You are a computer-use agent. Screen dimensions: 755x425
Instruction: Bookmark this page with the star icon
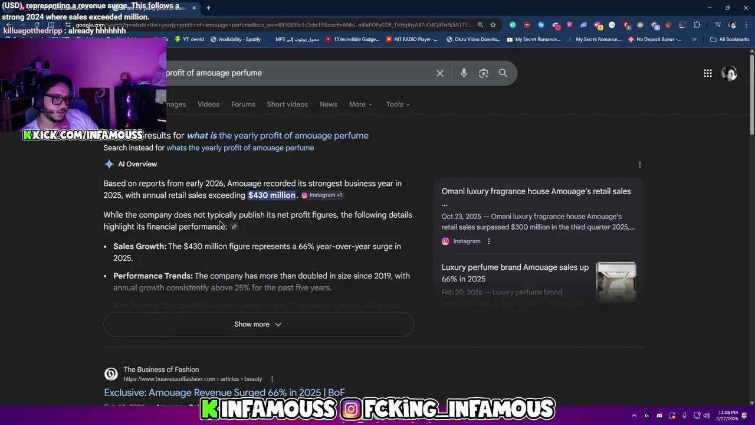pos(493,25)
